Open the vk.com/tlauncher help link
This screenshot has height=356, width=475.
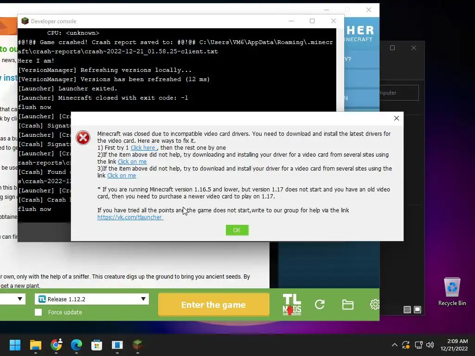[130, 217]
